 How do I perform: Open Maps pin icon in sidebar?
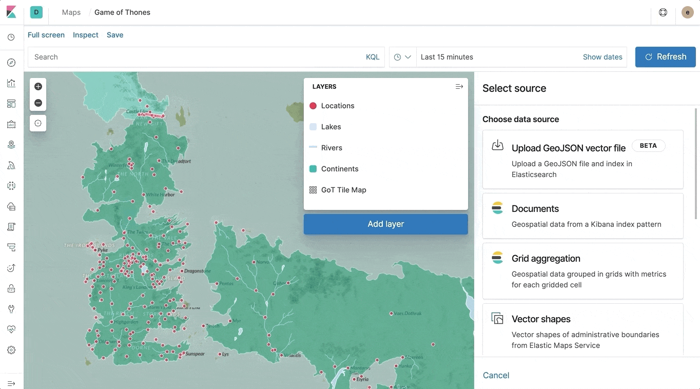point(11,145)
